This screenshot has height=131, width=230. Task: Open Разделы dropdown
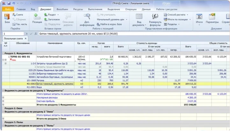[172, 24]
